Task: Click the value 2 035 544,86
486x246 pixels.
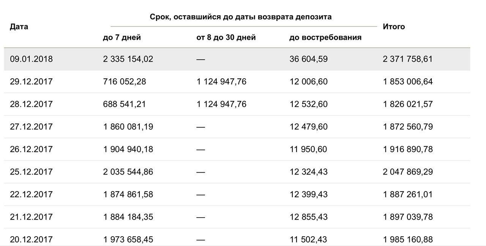Action: [128, 172]
